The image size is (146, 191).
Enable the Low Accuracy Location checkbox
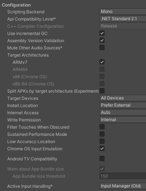[x=102, y=141]
